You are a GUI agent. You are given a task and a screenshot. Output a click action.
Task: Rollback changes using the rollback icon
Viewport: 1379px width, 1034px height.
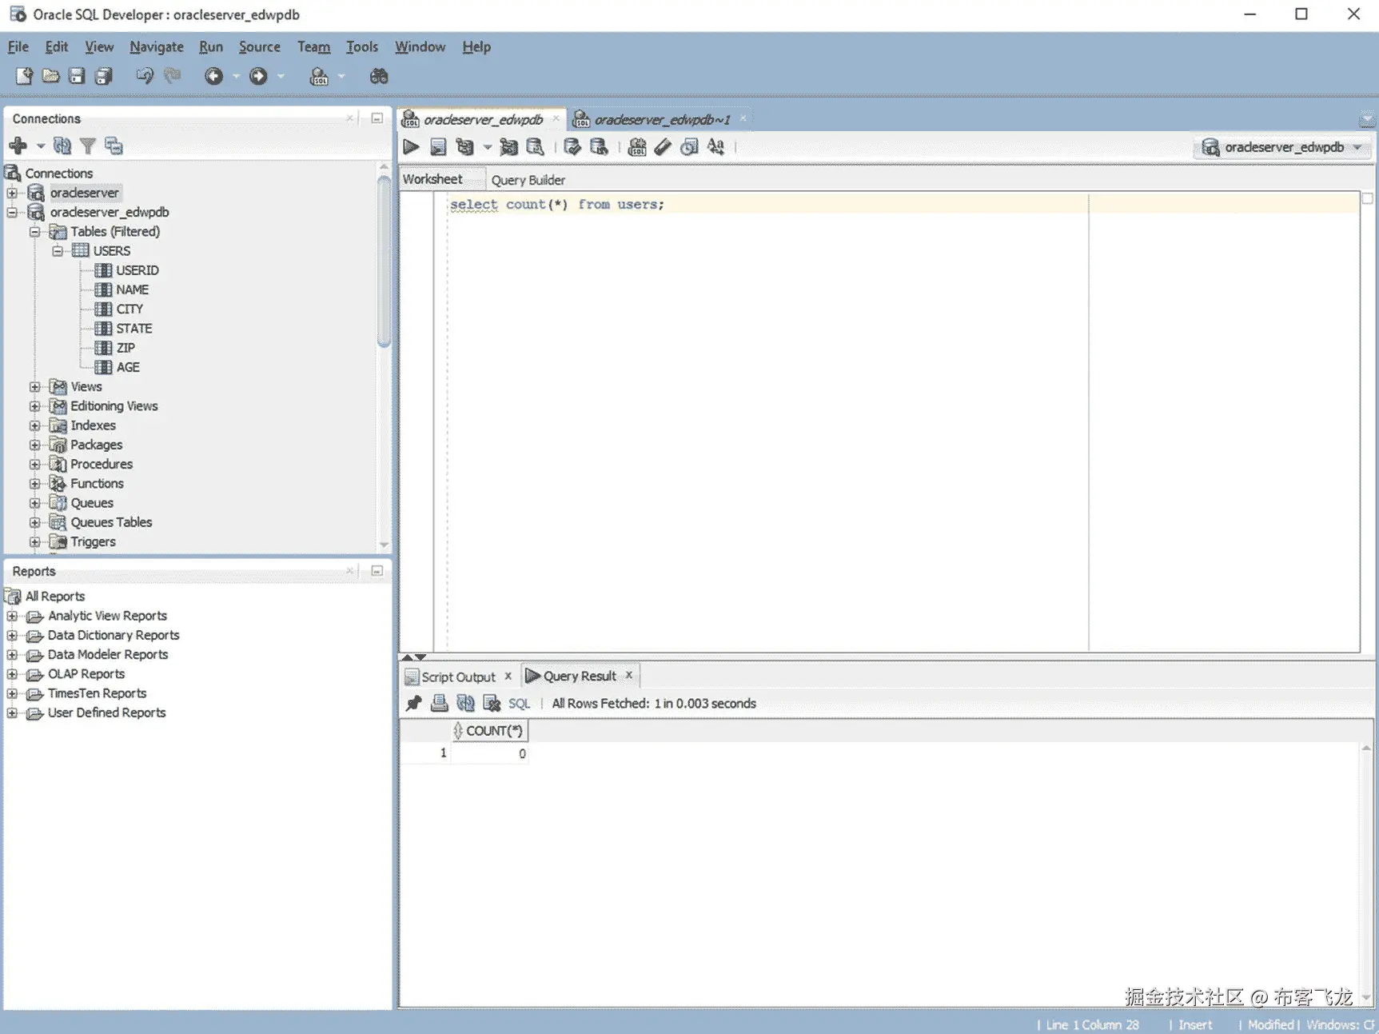(599, 146)
